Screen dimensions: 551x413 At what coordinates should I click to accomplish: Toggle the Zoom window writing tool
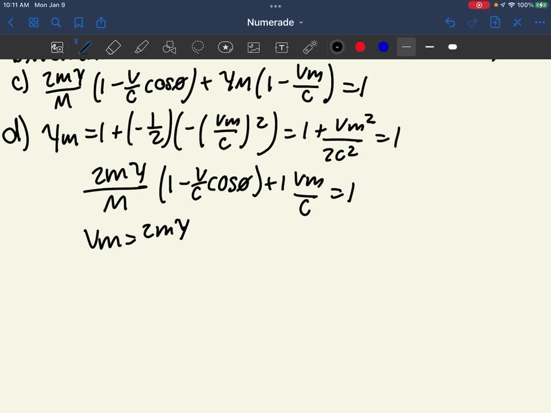(57, 47)
